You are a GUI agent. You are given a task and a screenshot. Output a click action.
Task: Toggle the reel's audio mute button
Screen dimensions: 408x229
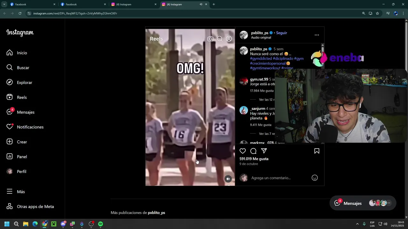[x=228, y=179]
